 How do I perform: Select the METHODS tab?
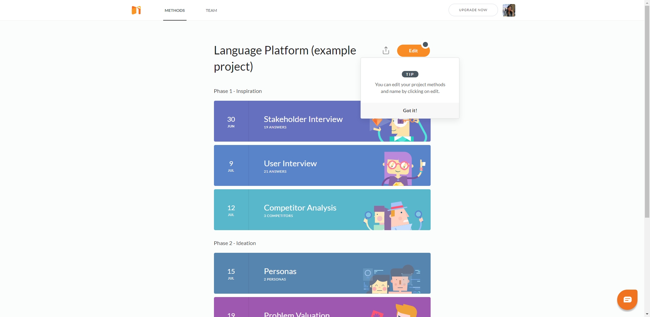174,10
